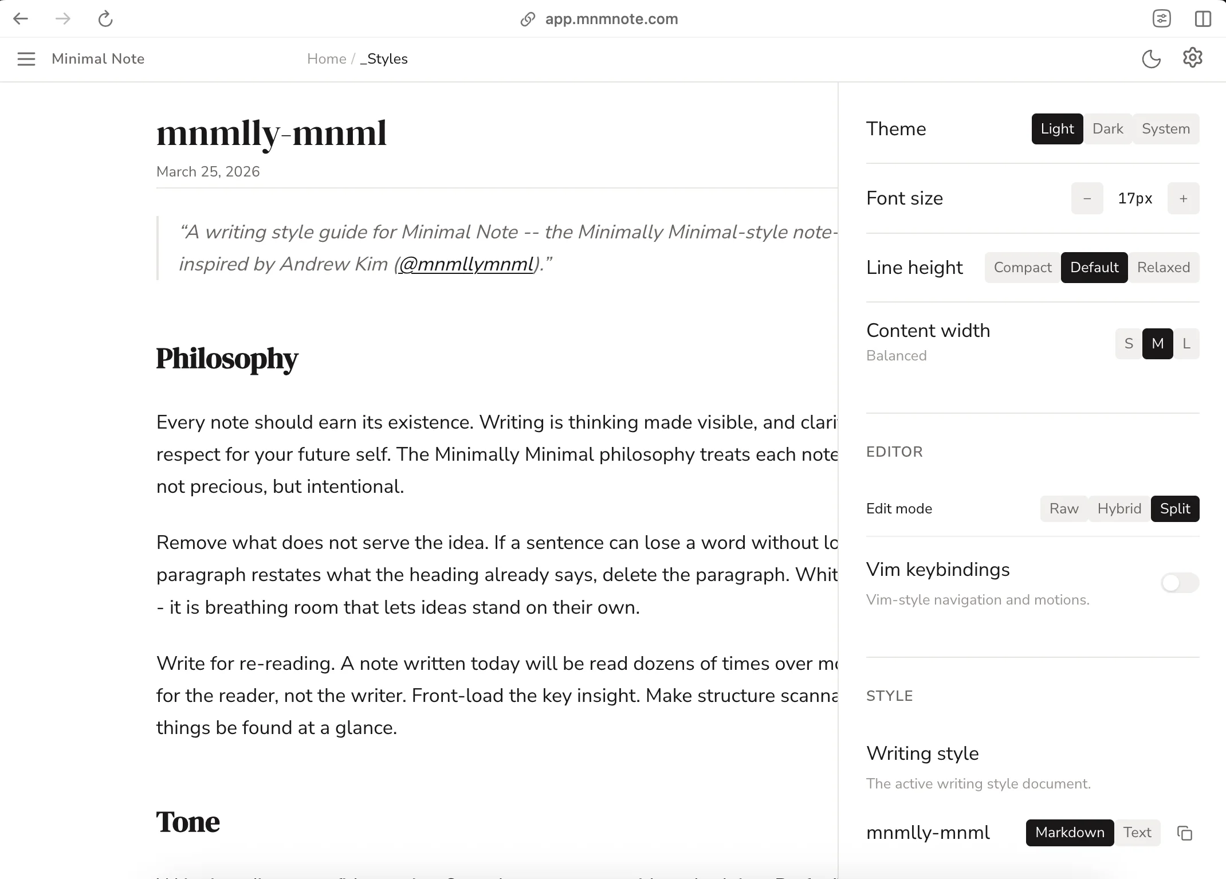Click the app.mnmnote.com address bar
The height and width of the screenshot is (879, 1226).
(611, 19)
